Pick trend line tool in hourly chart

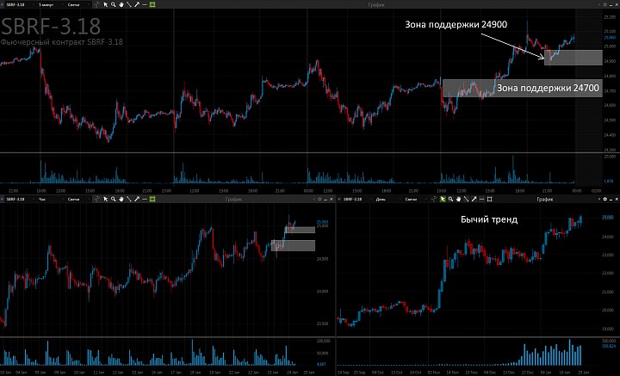129,199
